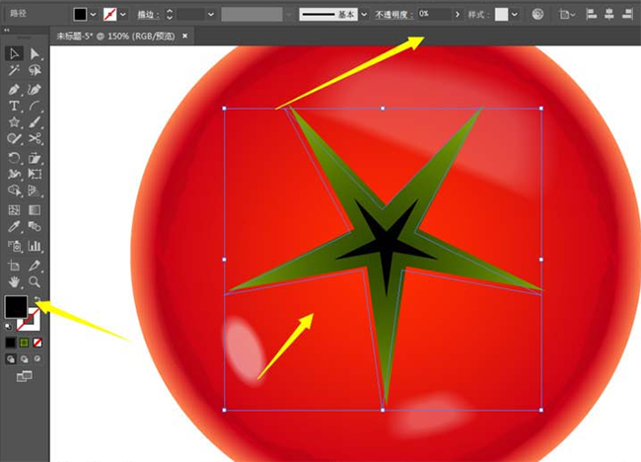Select the Curvature tool

click(35, 89)
